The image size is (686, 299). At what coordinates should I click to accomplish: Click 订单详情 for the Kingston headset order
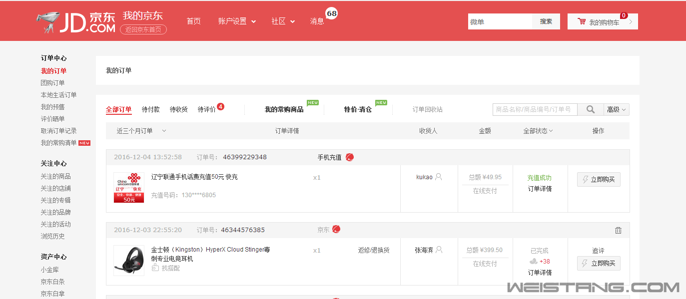click(x=540, y=273)
